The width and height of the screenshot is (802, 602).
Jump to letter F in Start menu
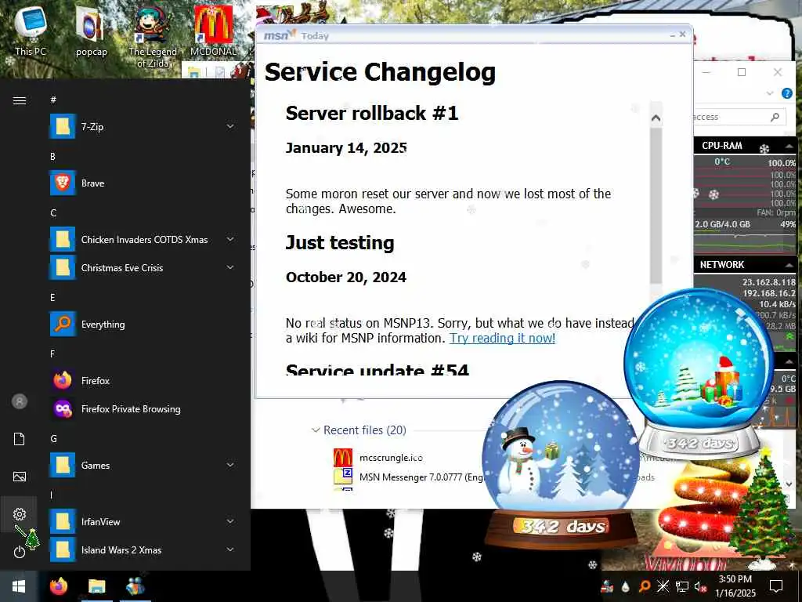52,354
